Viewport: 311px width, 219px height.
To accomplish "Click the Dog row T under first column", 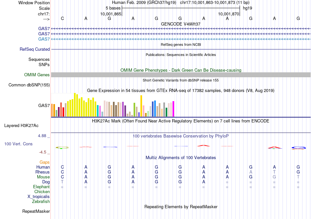I will coord(62,182).
